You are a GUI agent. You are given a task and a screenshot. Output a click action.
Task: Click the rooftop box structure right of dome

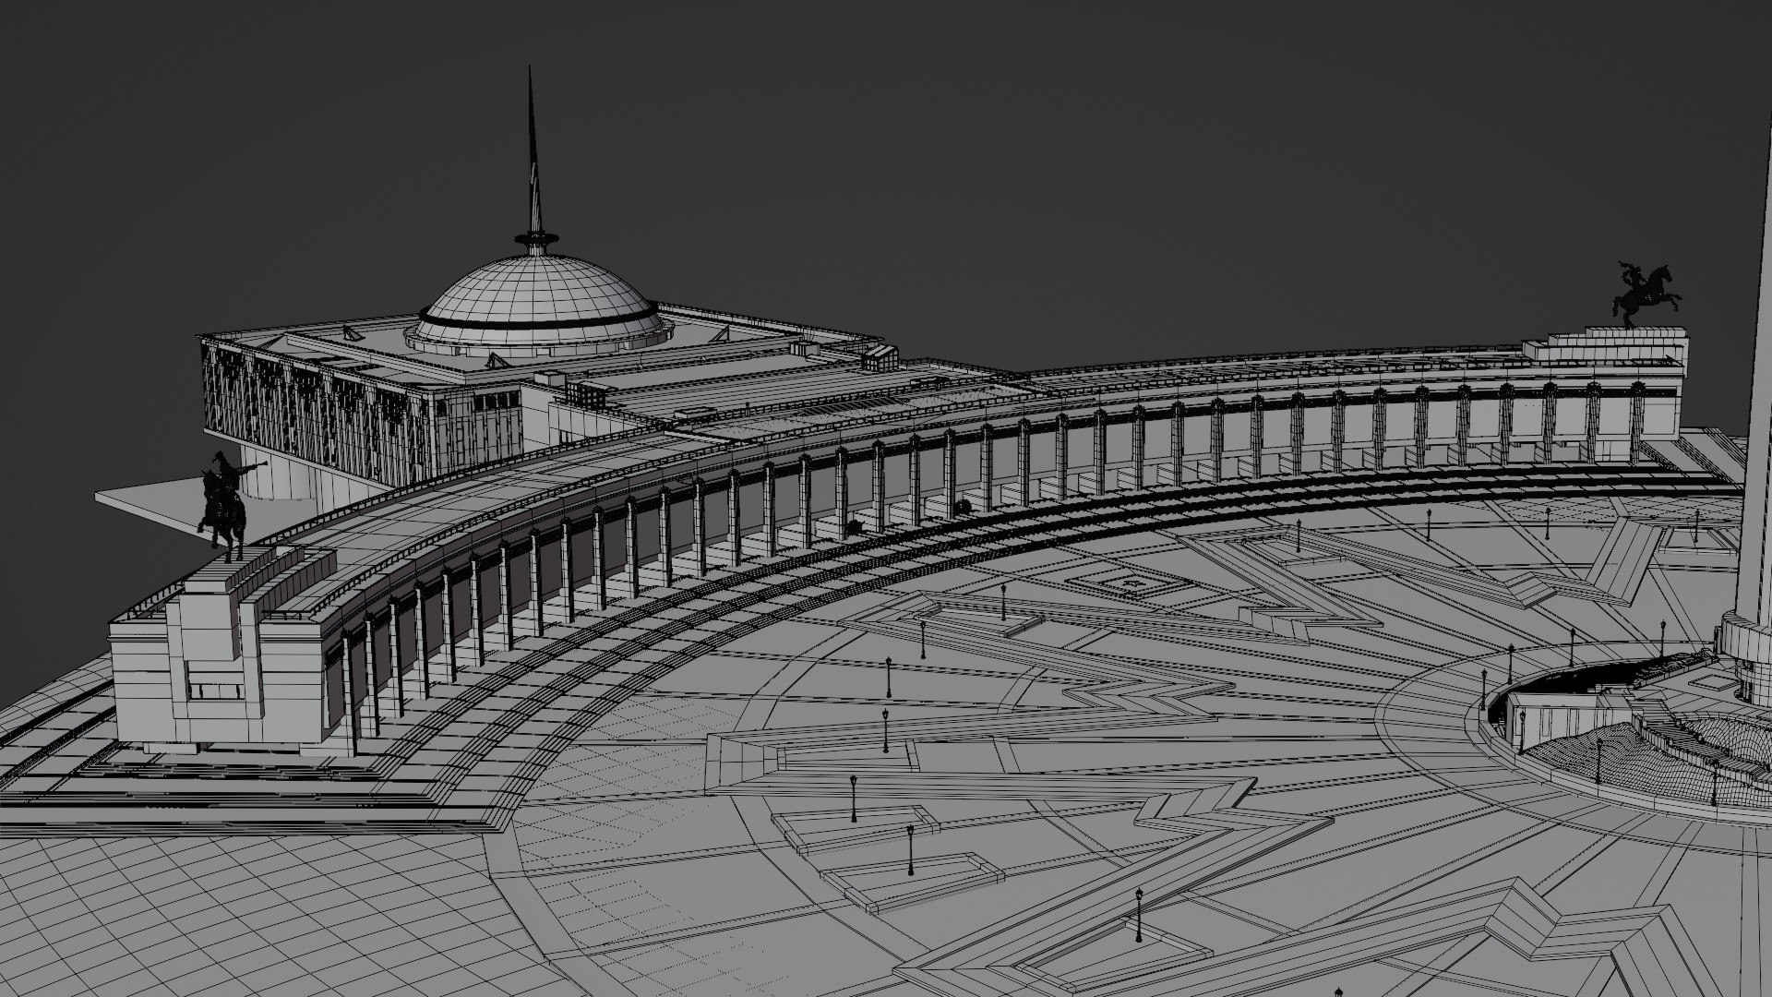click(880, 357)
